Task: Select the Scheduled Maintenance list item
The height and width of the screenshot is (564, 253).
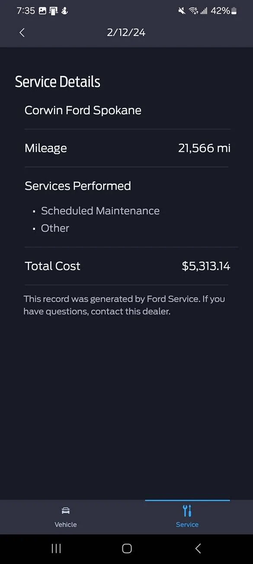Action: point(100,211)
